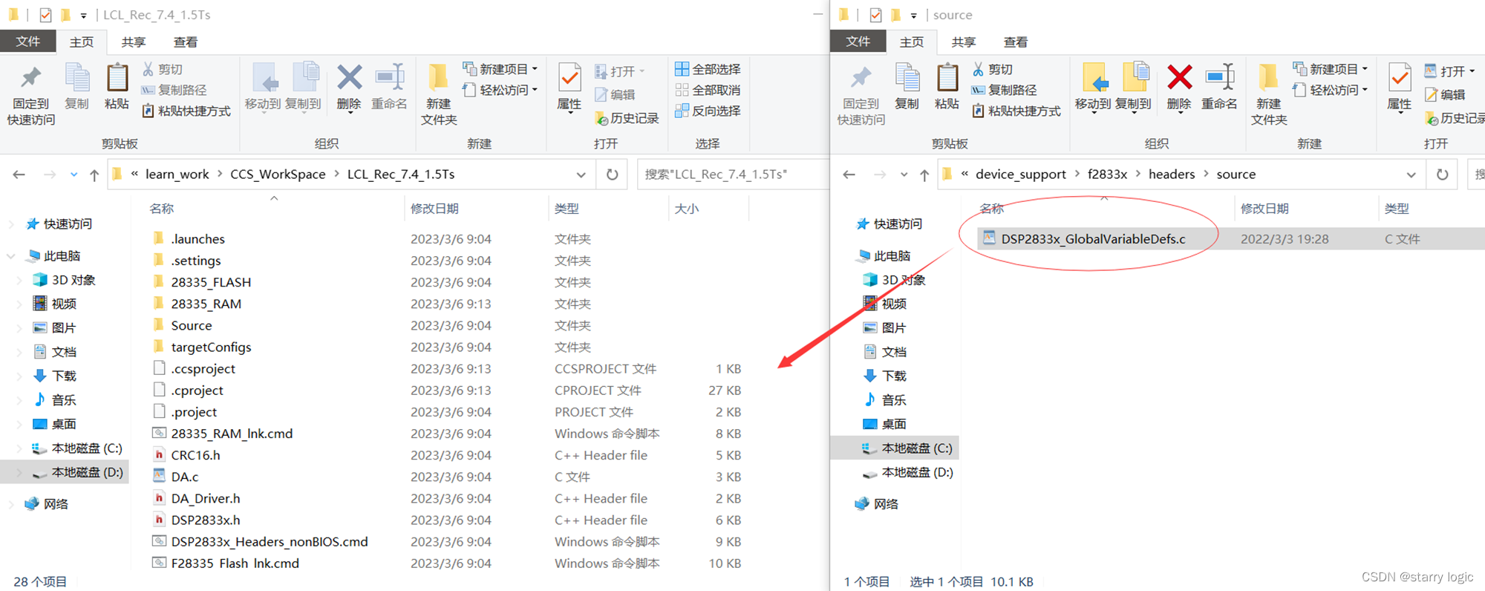1485x591 pixels.
Task: Switch to 查看 tab in source window
Action: click(x=1016, y=42)
